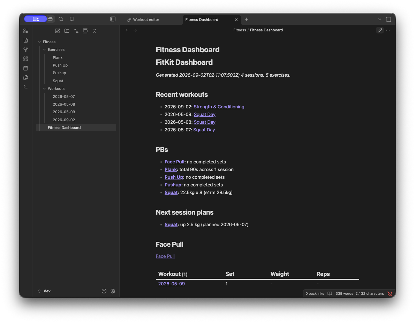Toggle the right sidebar panel icon
Image resolution: width=415 pixels, height=323 pixels.
(388, 19)
